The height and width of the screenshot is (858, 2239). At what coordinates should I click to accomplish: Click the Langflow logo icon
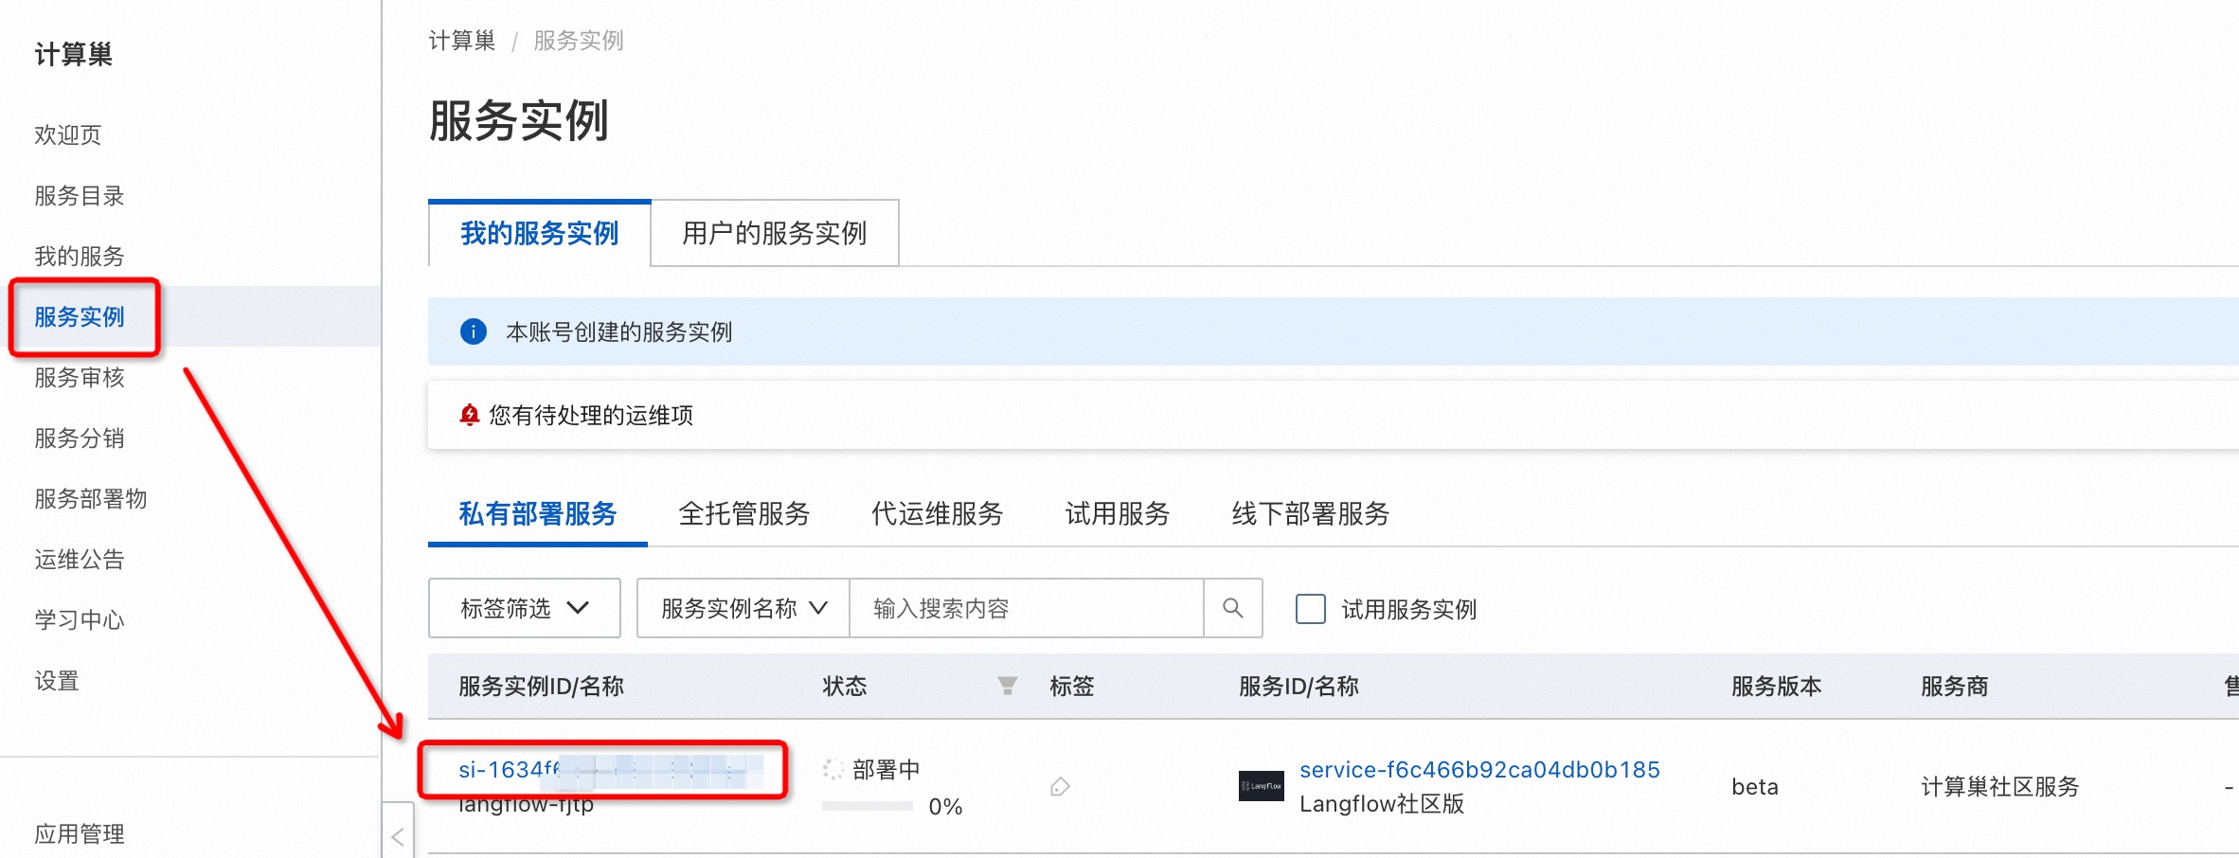[1260, 786]
